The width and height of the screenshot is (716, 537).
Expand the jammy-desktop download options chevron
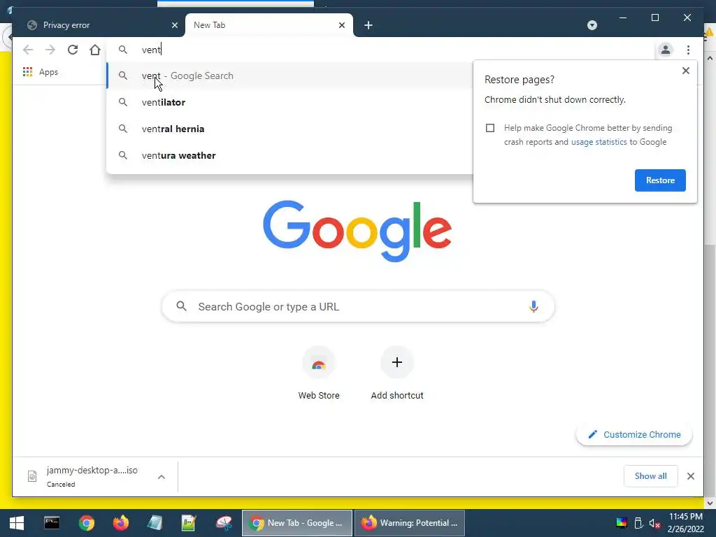(x=162, y=477)
